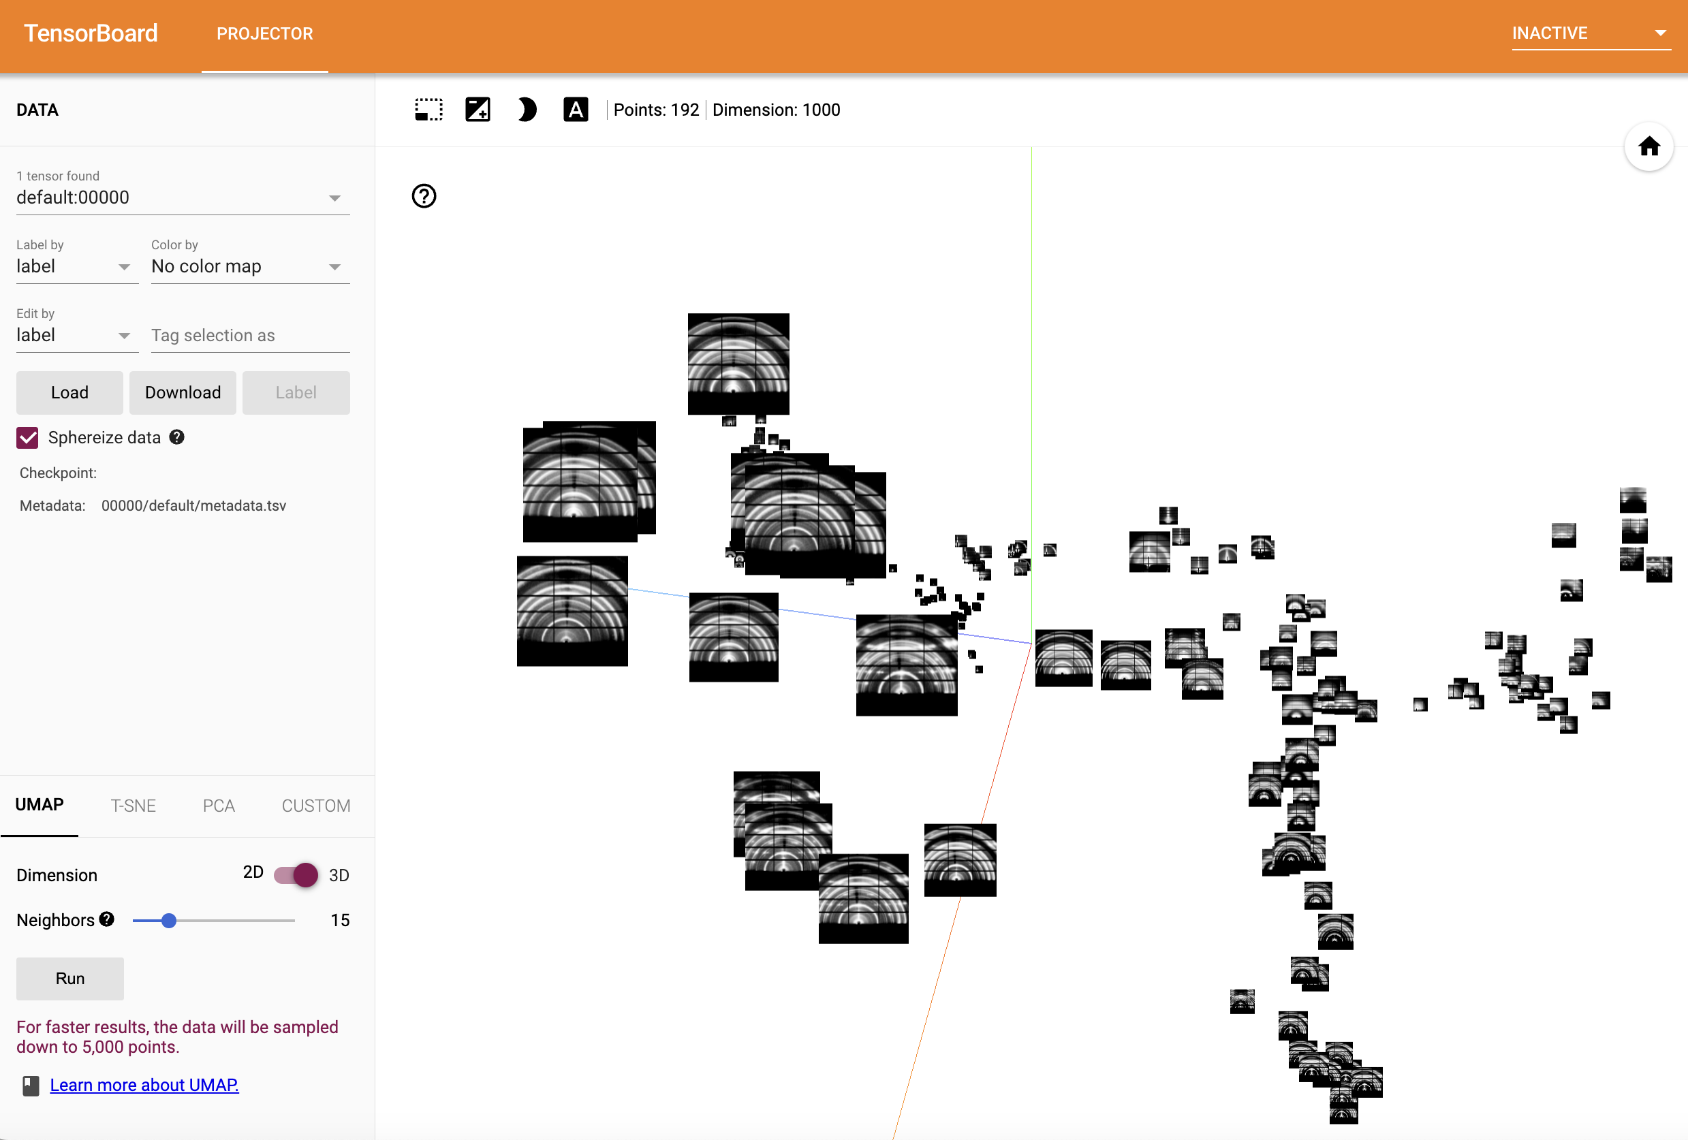The height and width of the screenshot is (1140, 1688).
Task: Open Learn more about UMAP link
Action: [x=144, y=1085]
